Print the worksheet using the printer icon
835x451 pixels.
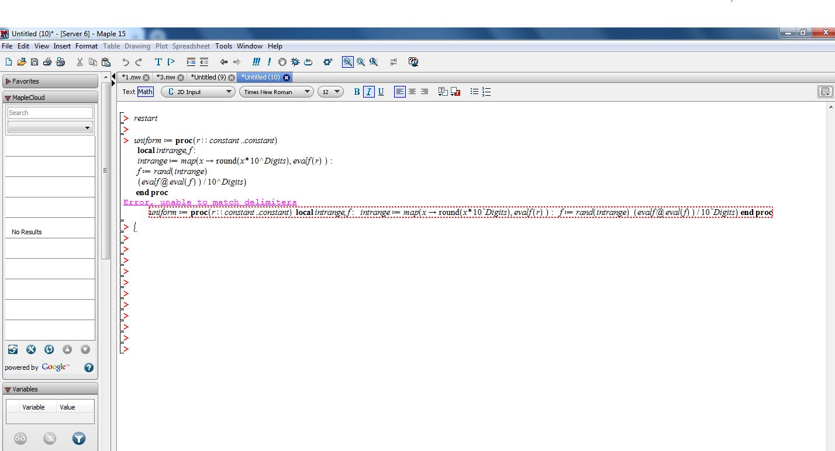47,62
